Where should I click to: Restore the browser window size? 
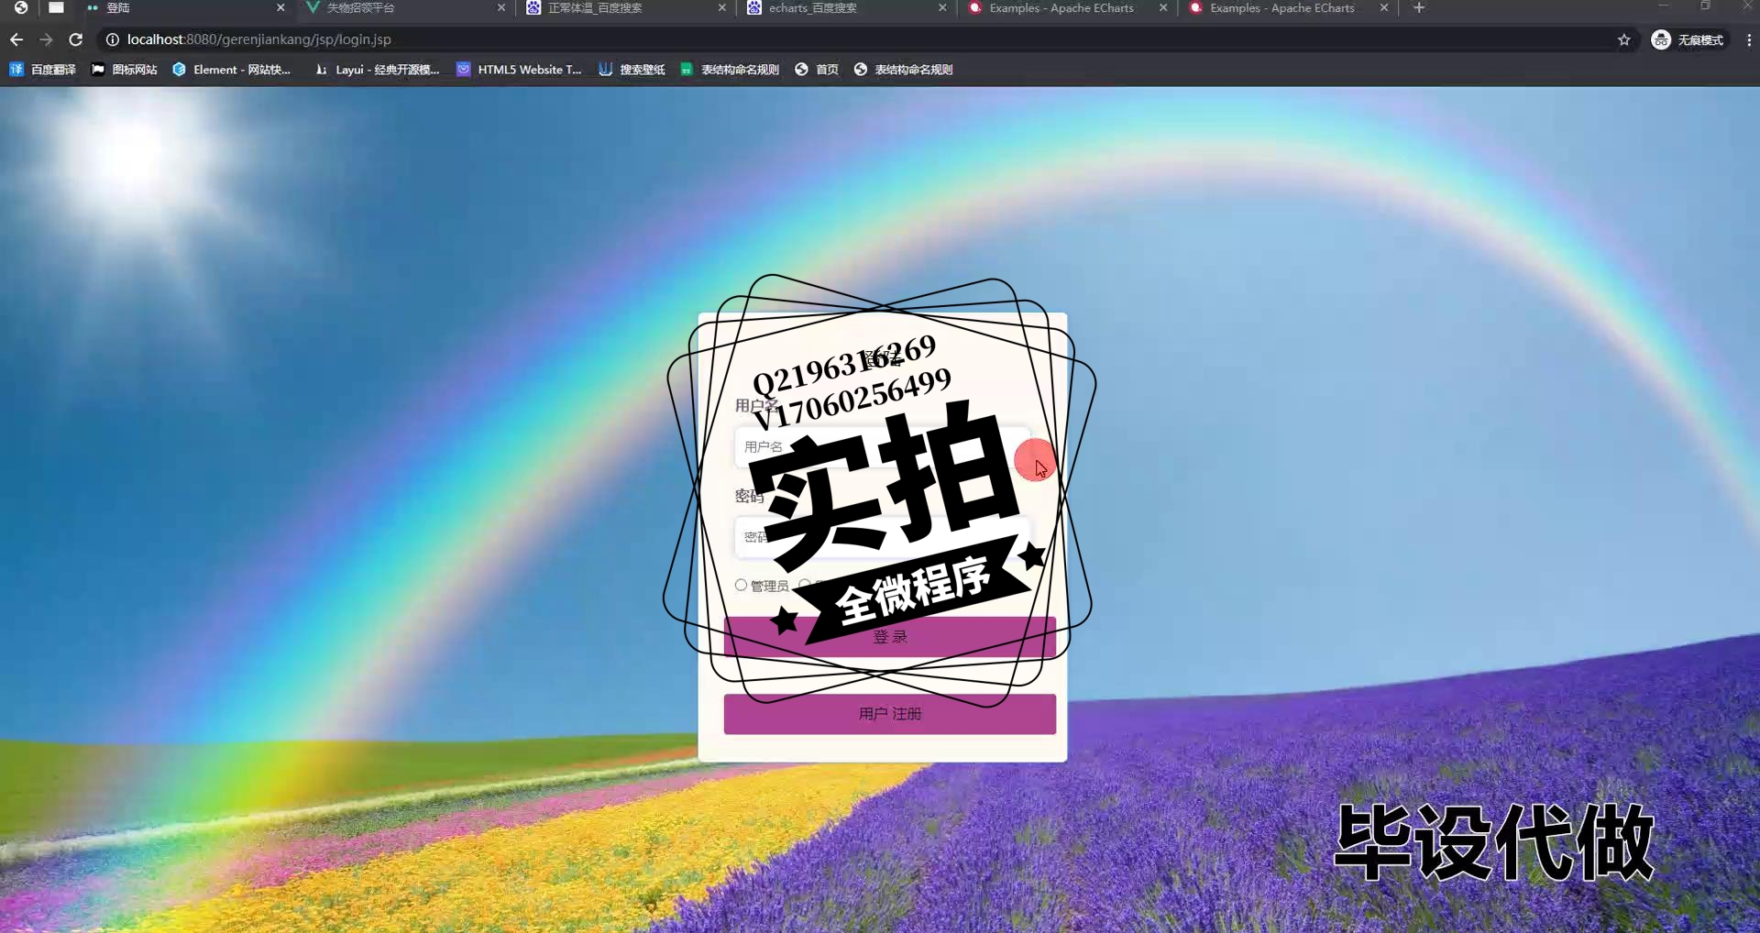tap(1705, 6)
